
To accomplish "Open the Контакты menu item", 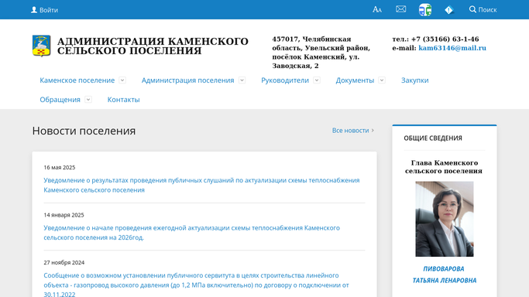I will [123, 99].
